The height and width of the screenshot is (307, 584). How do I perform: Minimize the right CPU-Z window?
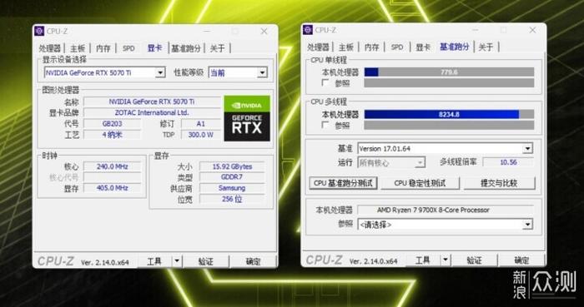pos(476,30)
